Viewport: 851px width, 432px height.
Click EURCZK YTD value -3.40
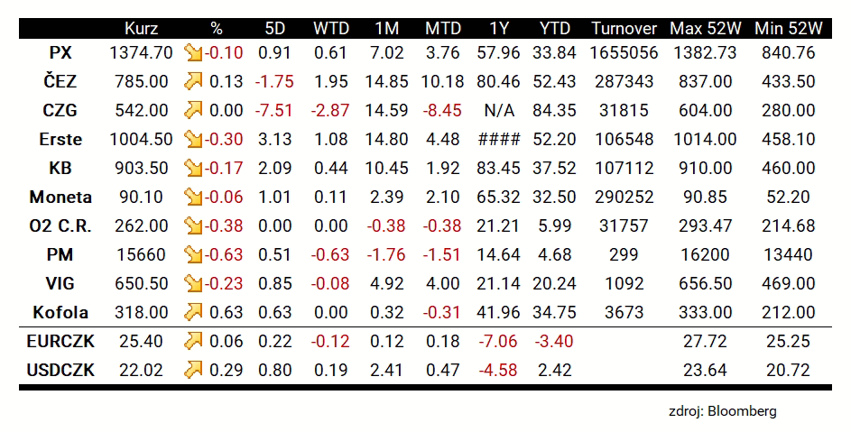click(554, 341)
